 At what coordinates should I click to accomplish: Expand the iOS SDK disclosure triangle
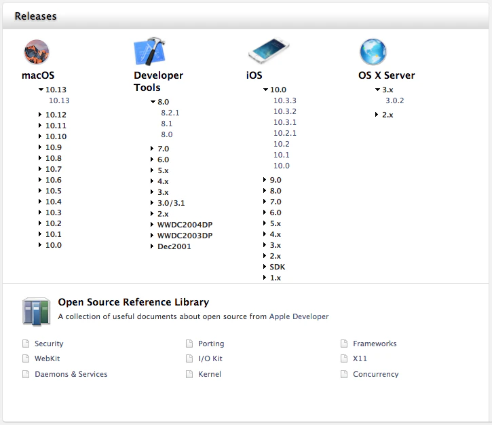pos(265,267)
